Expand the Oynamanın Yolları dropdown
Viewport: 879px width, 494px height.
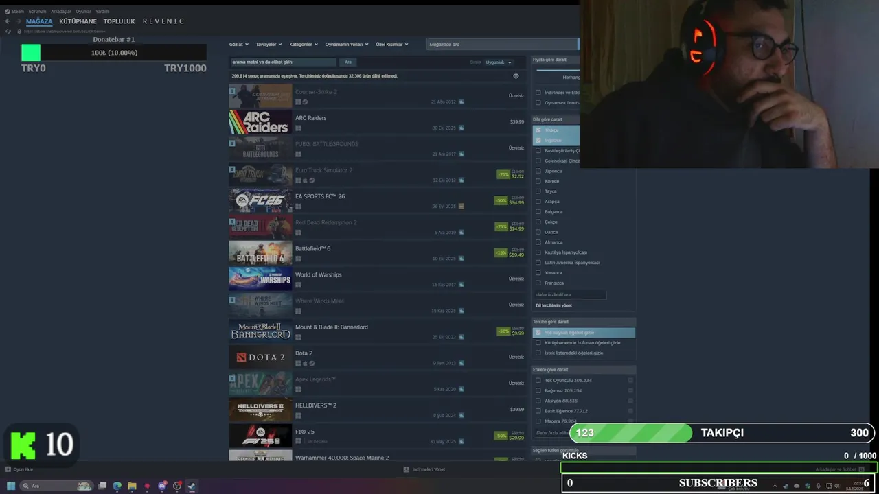(x=347, y=44)
